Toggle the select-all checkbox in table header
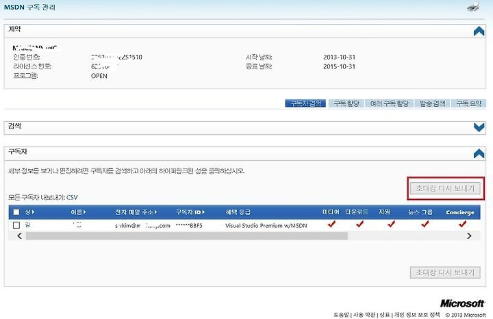 16,212
